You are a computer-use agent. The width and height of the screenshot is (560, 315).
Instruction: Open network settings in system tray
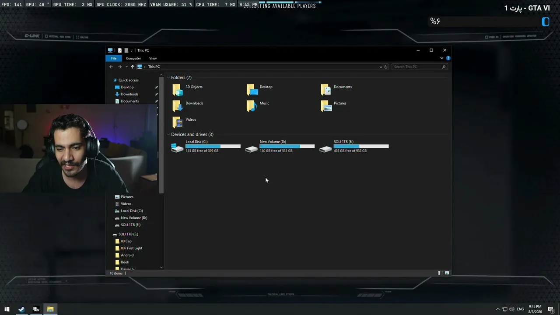(x=505, y=309)
